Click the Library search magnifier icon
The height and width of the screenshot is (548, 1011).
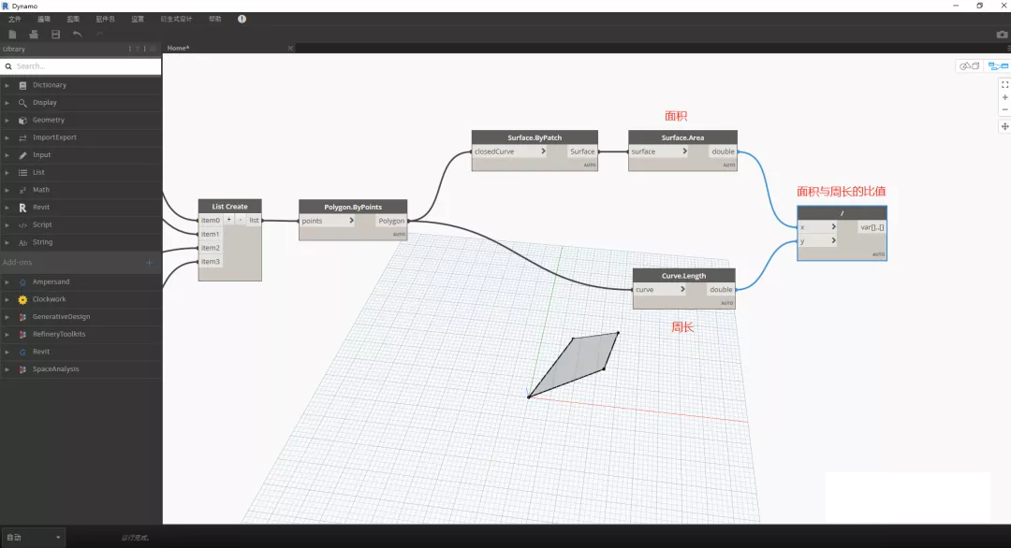[x=8, y=66]
